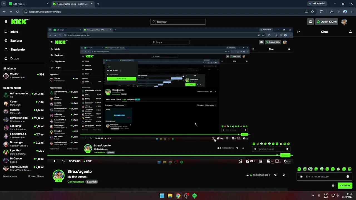Expand list with Mostrar más
Viewport: 356px width, 200px height.
(x=10, y=176)
